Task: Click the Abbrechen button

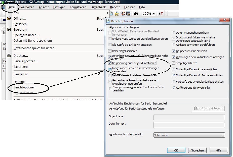Action: point(197,150)
